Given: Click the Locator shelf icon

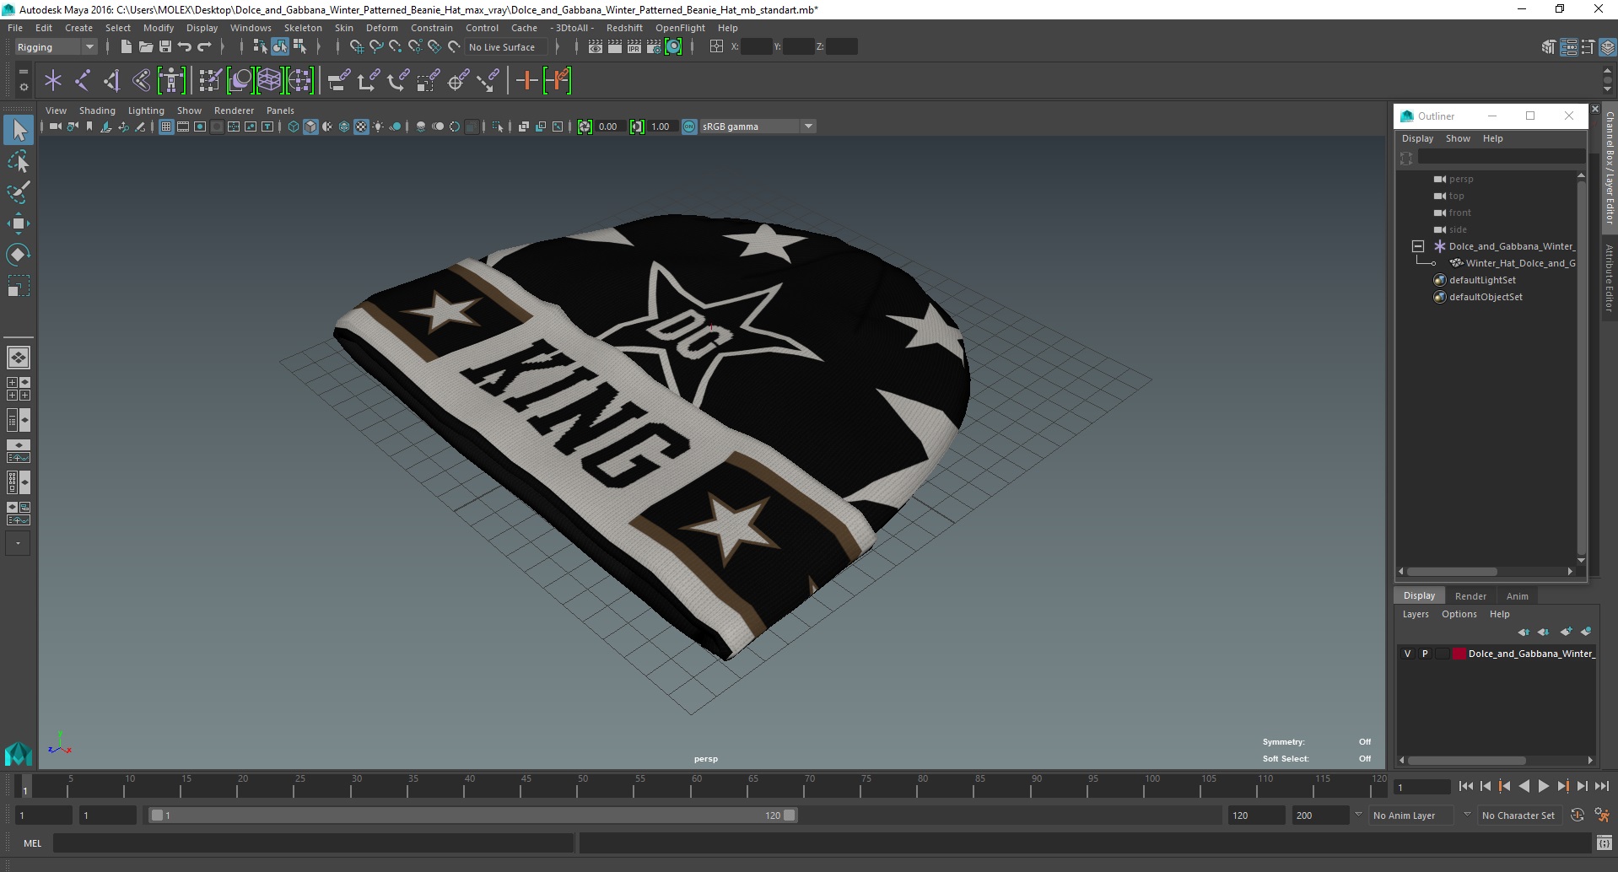Looking at the screenshot, I should [x=53, y=81].
